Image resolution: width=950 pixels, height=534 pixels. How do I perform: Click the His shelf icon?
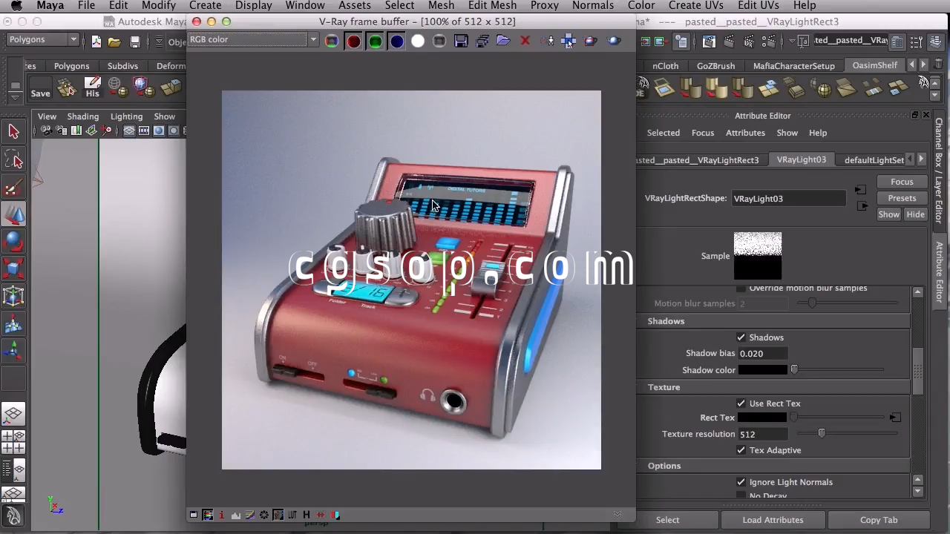coord(92,88)
